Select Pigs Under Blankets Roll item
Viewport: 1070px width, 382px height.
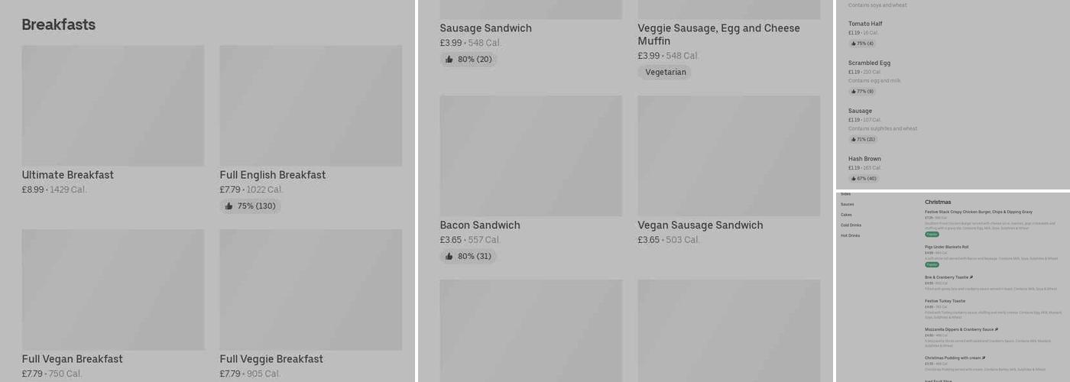946,248
